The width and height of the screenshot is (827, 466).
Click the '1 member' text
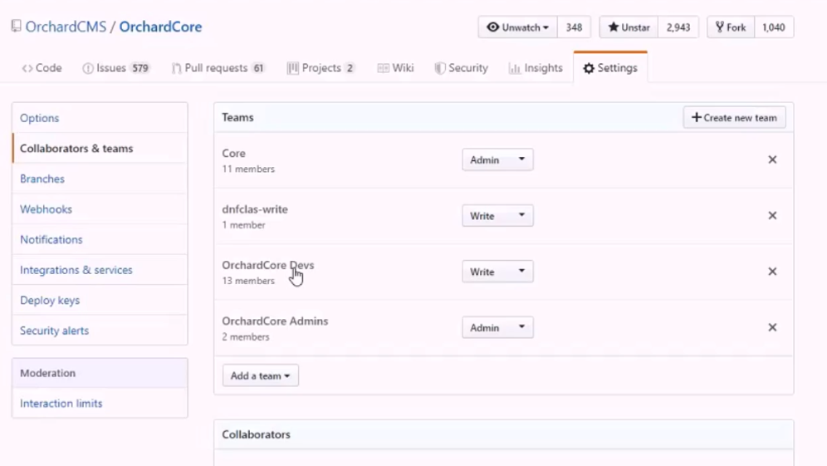243,225
